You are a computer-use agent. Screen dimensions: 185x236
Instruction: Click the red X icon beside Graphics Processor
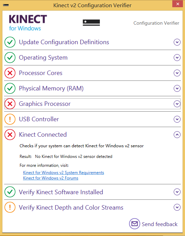point(10,104)
